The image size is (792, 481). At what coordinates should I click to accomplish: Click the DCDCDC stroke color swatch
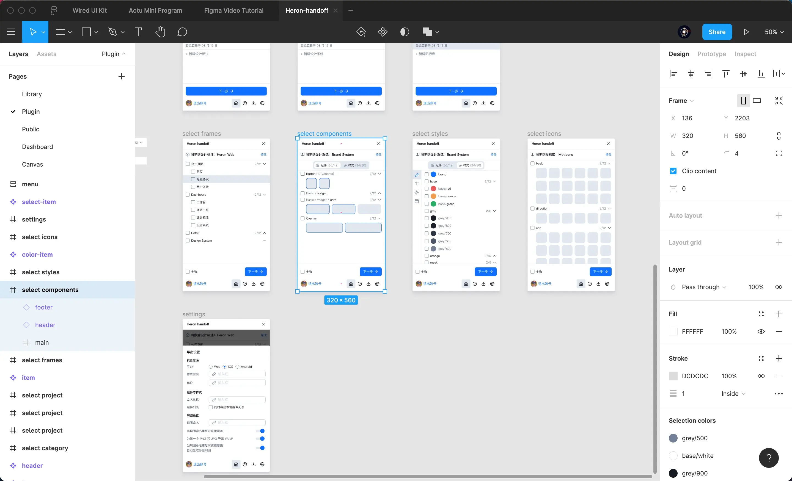point(673,376)
